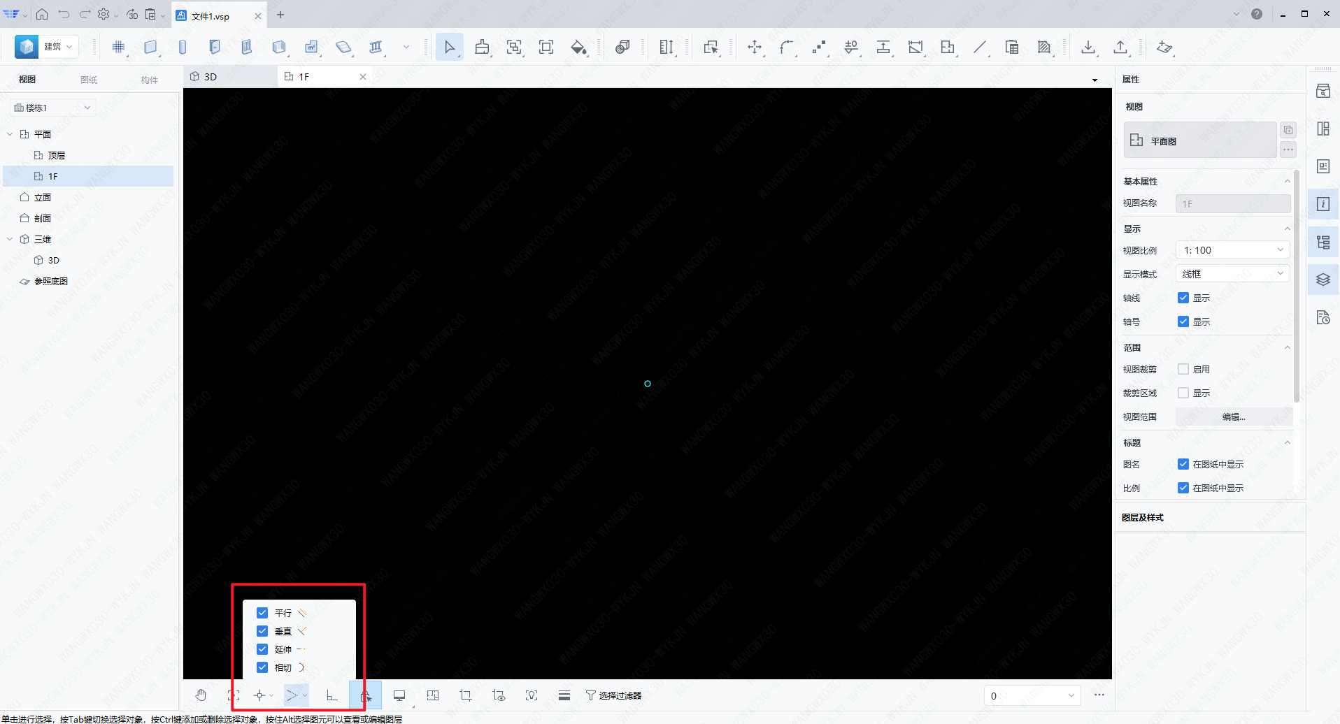Viewport: 1340px width, 724px height.
Task: Toggle the 相切 snap checkbox
Action: click(x=262, y=667)
